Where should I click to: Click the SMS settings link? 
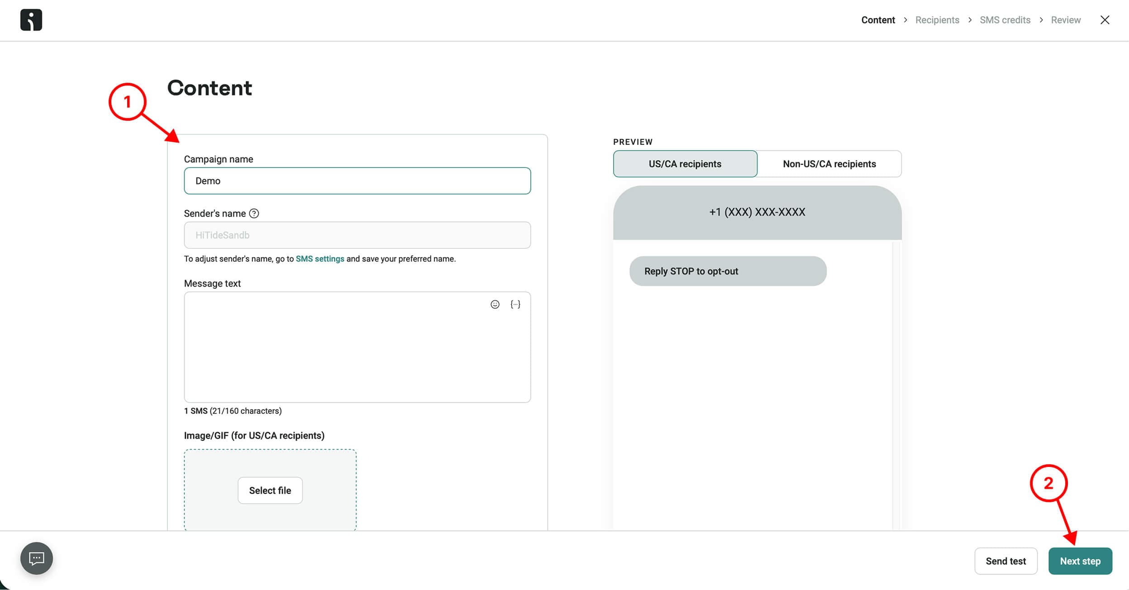coord(320,259)
